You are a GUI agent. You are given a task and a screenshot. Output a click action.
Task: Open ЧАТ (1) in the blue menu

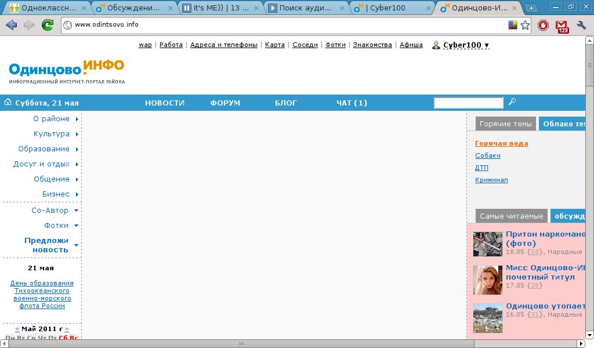[x=352, y=103]
